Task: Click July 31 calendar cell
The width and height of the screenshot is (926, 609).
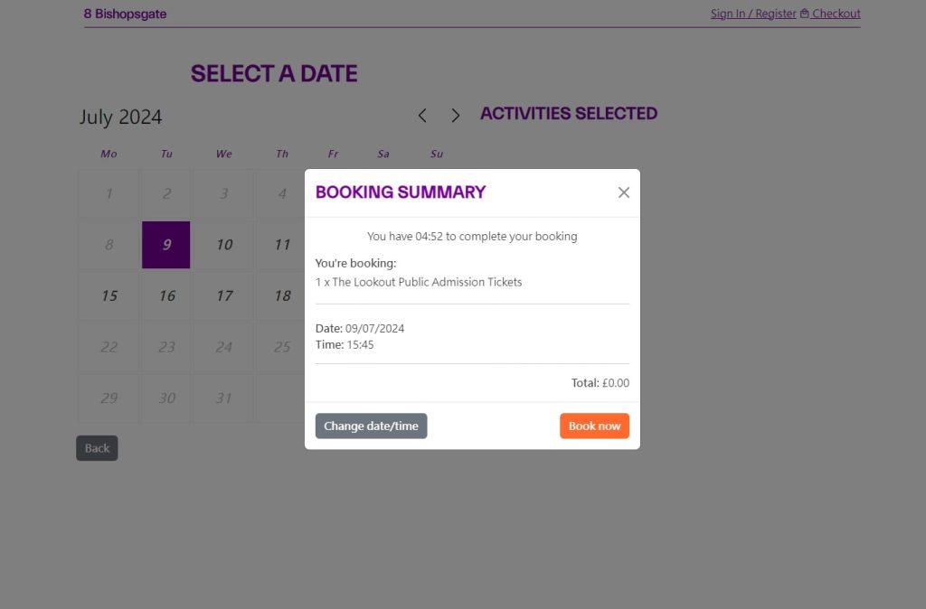Action: click(x=224, y=398)
